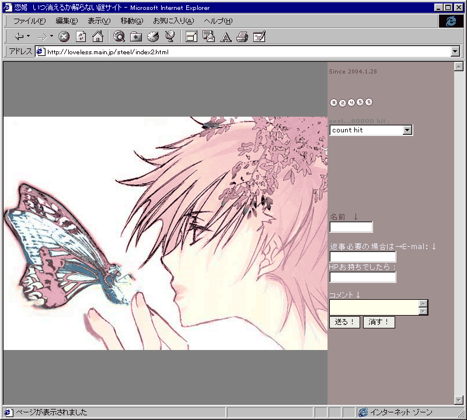Viewport: 467px width, 420px height.
Task: Open the Search toolbar icon
Action: [119, 37]
